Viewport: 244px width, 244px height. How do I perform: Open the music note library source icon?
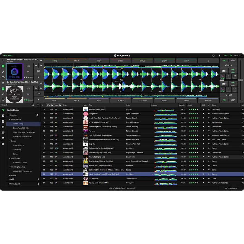point(3,121)
